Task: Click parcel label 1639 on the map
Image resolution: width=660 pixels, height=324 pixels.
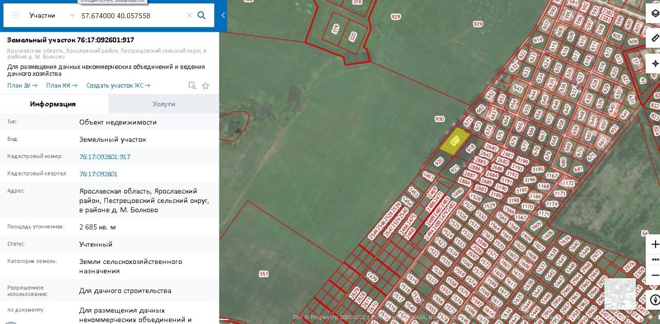Action: [565, 239]
